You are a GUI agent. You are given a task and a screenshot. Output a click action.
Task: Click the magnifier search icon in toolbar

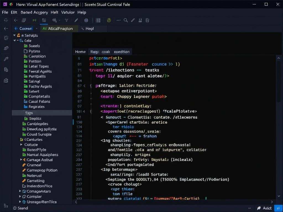[126, 20]
